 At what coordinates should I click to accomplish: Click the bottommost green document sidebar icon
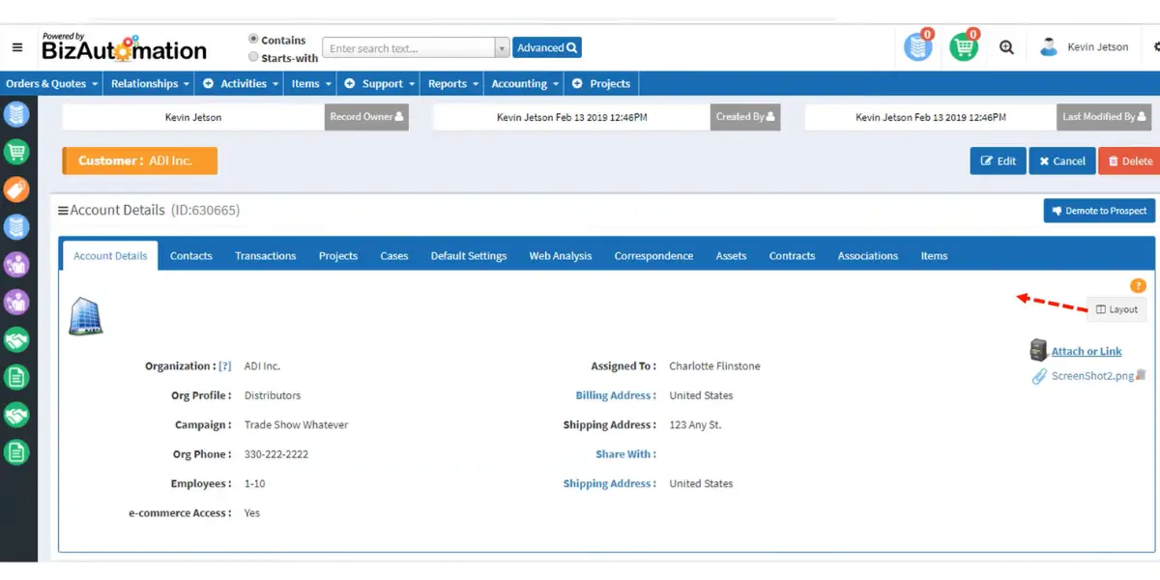coord(16,452)
